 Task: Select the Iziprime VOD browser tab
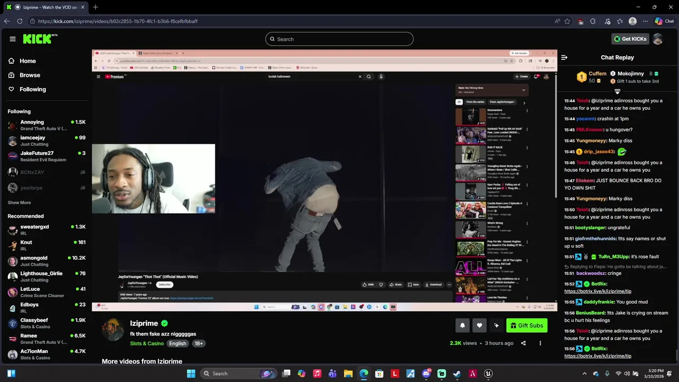(x=46, y=7)
